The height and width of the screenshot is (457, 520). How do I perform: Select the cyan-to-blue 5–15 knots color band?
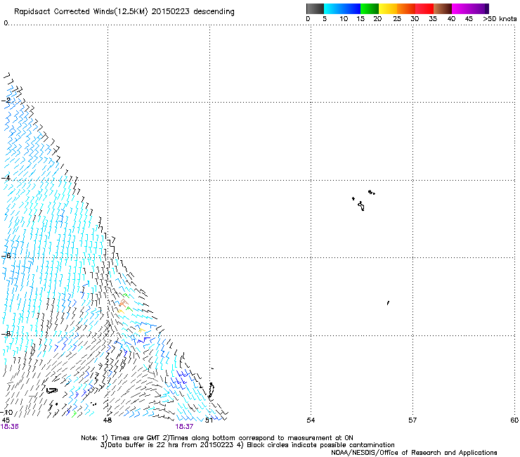click(342, 8)
